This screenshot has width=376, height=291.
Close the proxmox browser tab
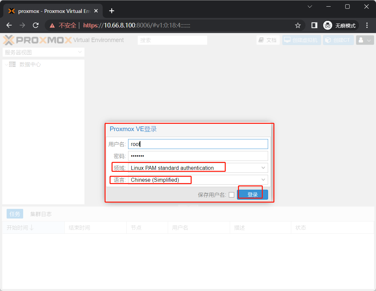[96, 11]
